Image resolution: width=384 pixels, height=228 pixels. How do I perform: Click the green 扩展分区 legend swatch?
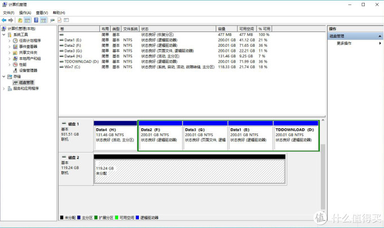(96, 217)
